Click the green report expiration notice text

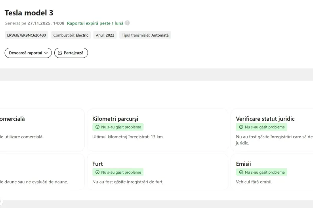(x=95, y=23)
